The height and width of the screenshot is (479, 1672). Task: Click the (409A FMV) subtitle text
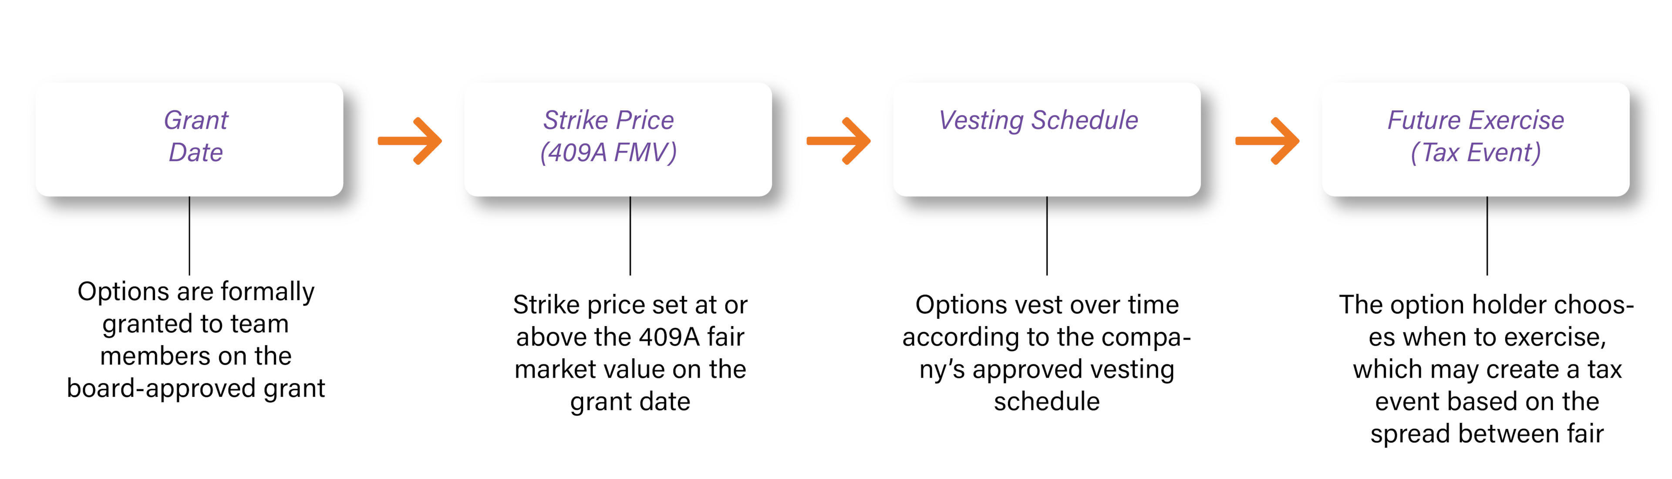[x=608, y=152]
